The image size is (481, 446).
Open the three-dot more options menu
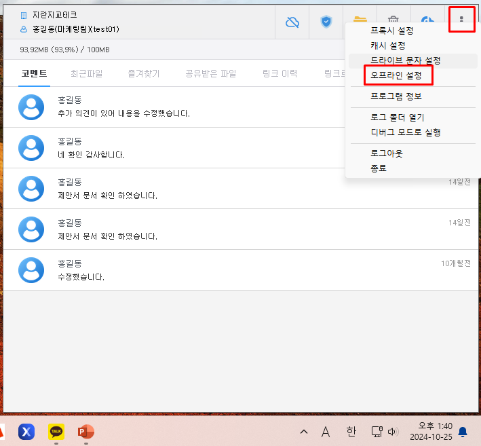click(461, 19)
